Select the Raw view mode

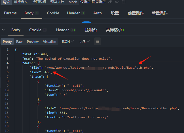point(19,41)
